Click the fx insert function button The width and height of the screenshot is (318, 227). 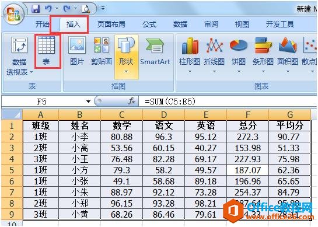tap(132, 101)
